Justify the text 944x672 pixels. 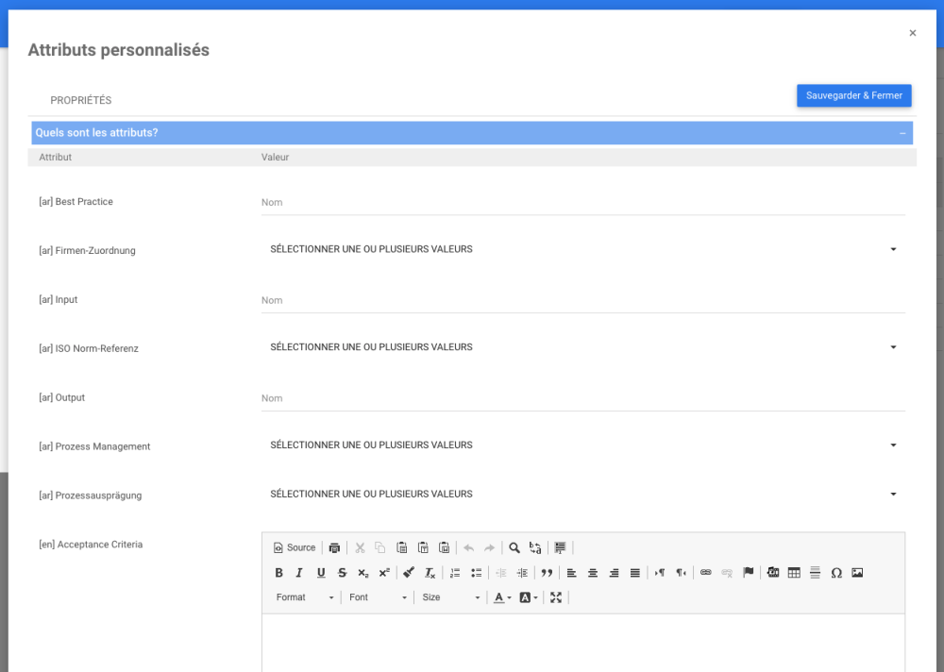[x=635, y=573]
